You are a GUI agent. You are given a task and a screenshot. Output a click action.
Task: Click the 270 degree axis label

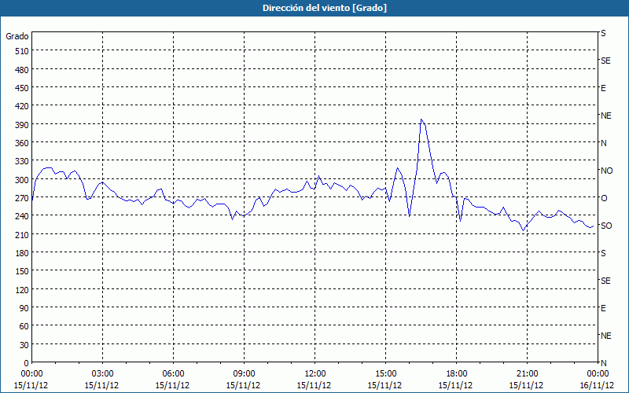pos(23,198)
